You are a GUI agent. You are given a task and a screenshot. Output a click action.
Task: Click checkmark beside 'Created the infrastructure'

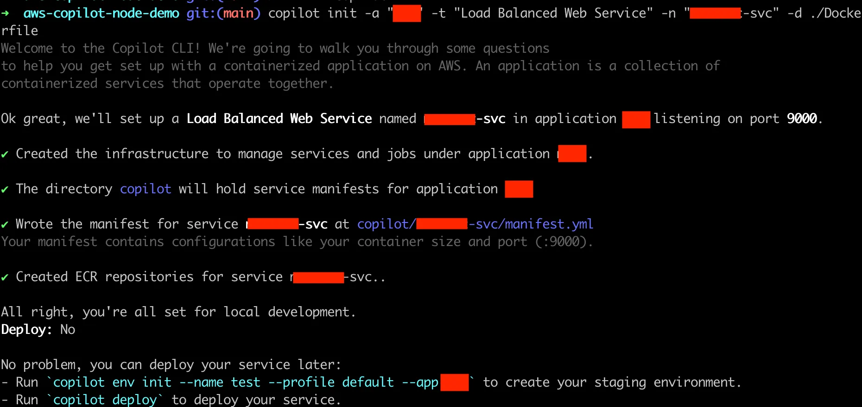coord(5,154)
